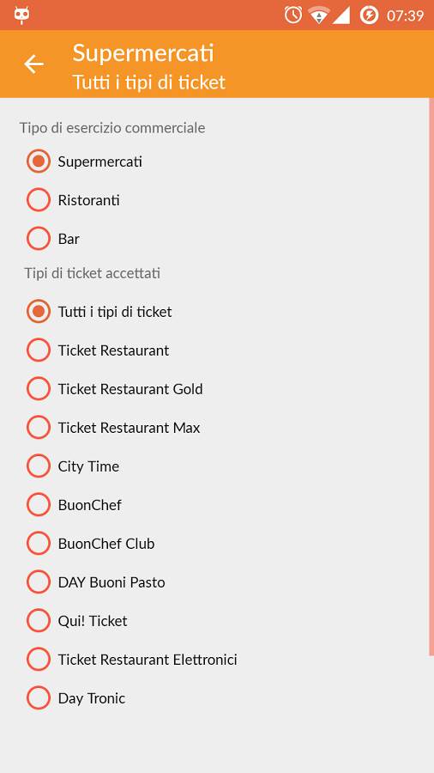Tap the back arrow in header
Viewport: 434px width, 773px height.
tap(34, 64)
